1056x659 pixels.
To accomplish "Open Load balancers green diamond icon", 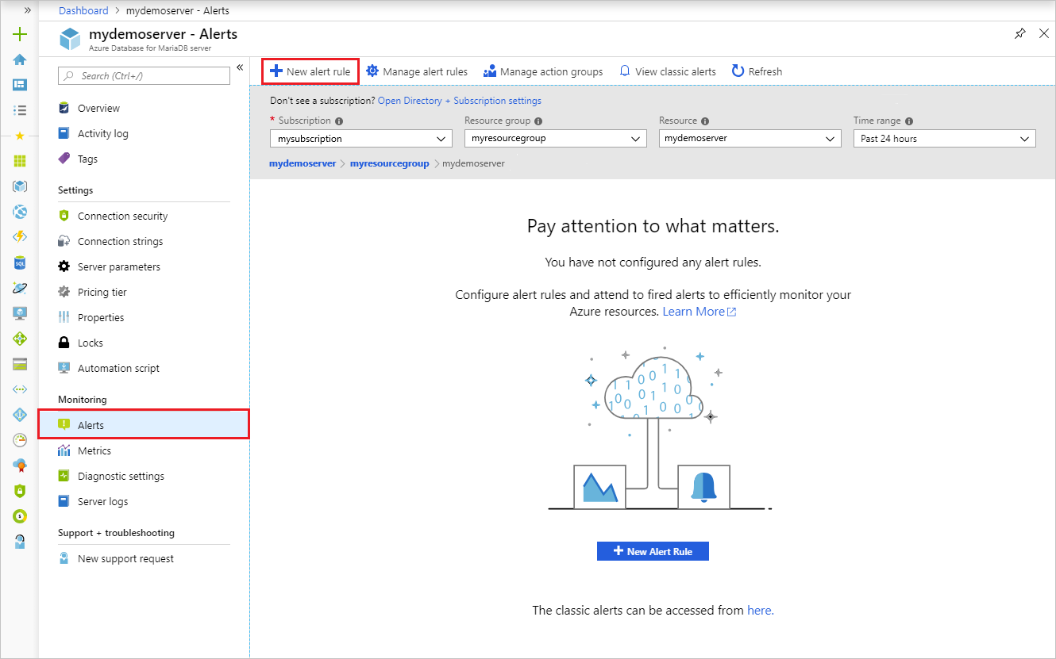I will click(20, 339).
